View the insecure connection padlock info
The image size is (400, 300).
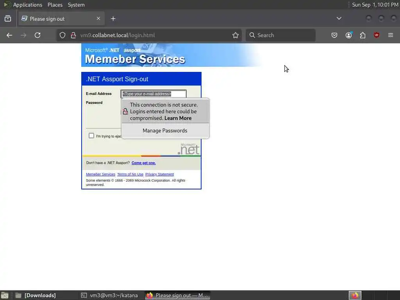73,35
